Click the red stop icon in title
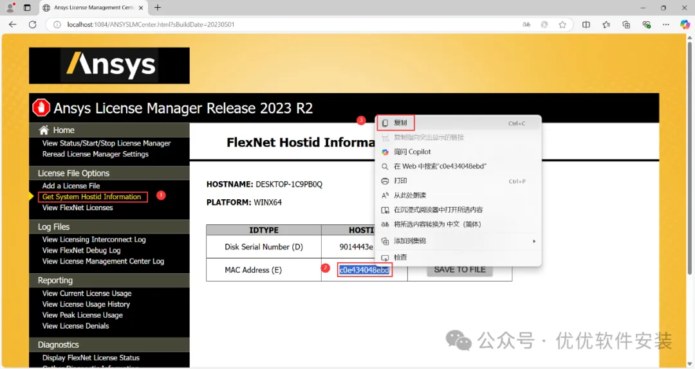This screenshot has width=695, height=369. [x=41, y=107]
